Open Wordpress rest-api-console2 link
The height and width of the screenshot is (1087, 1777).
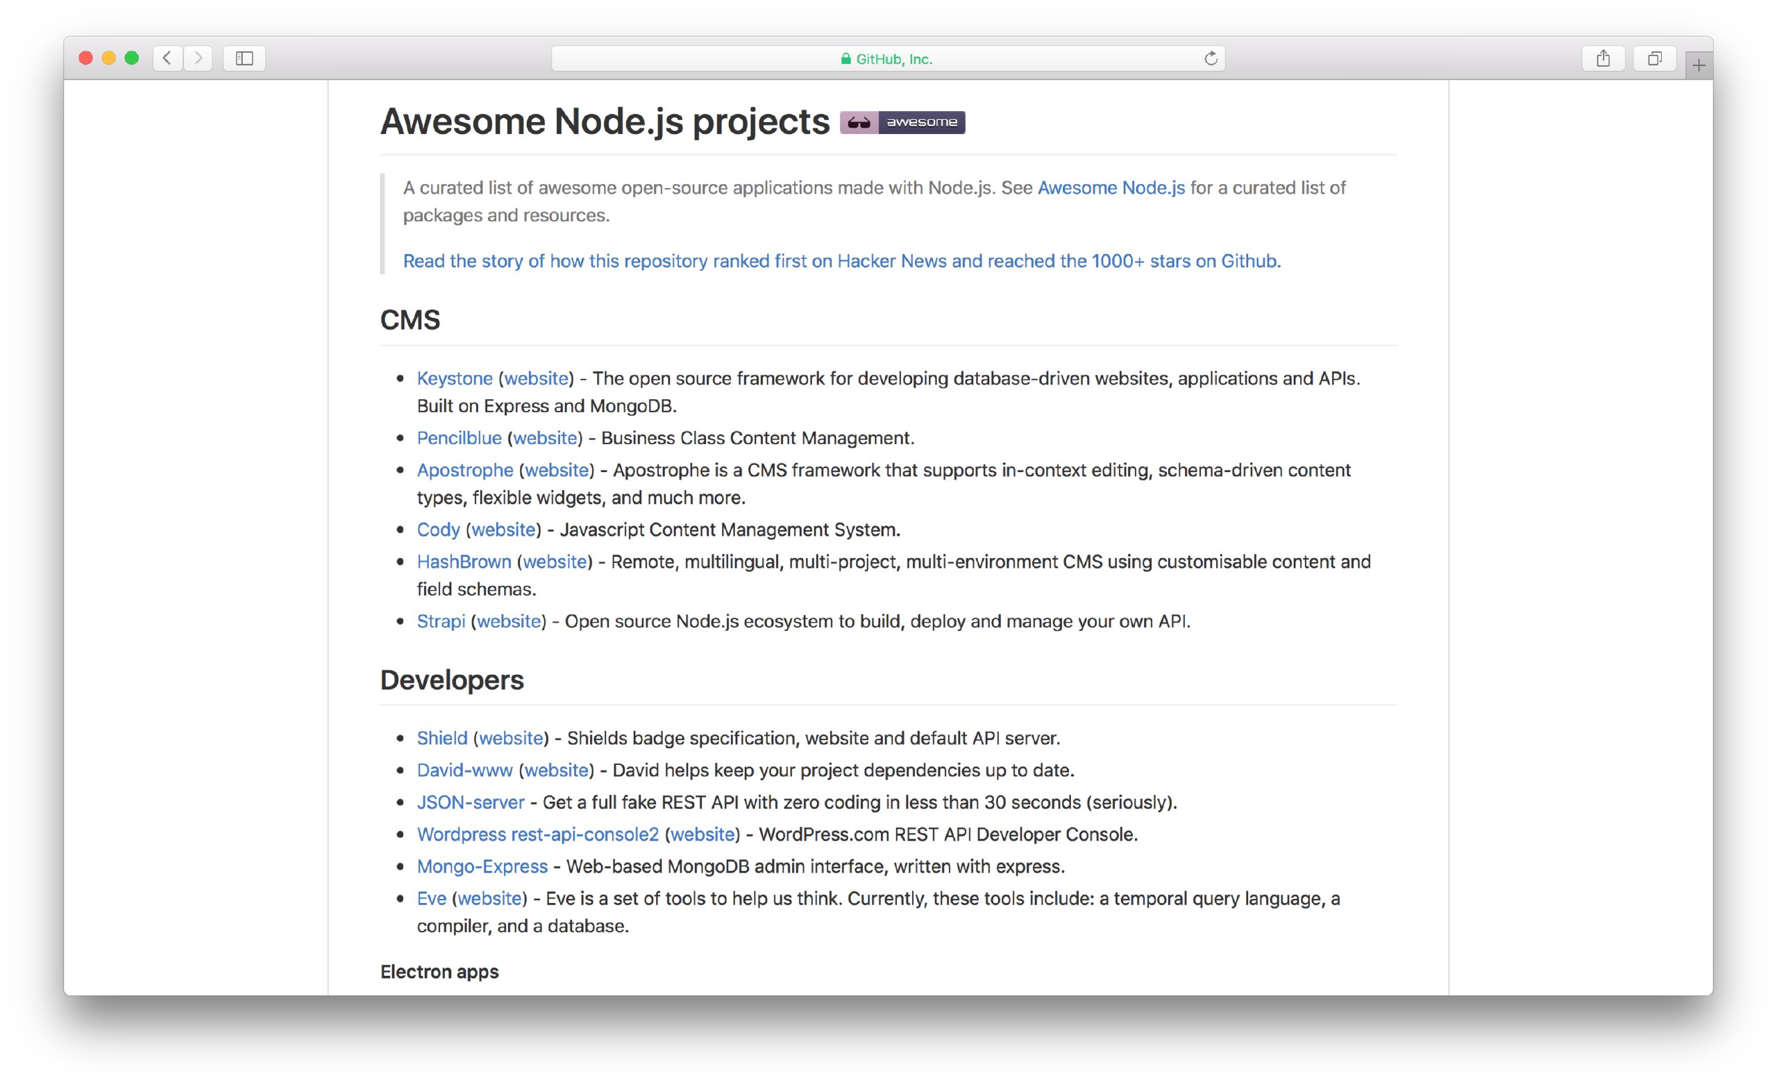click(x=537, y=834)
